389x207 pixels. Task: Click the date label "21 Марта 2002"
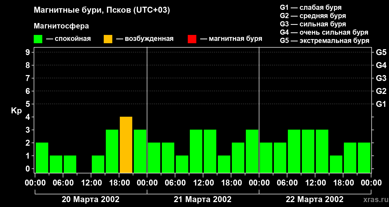203,199
